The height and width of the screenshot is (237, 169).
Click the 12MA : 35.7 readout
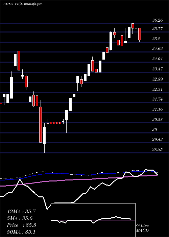coord(21,212)
